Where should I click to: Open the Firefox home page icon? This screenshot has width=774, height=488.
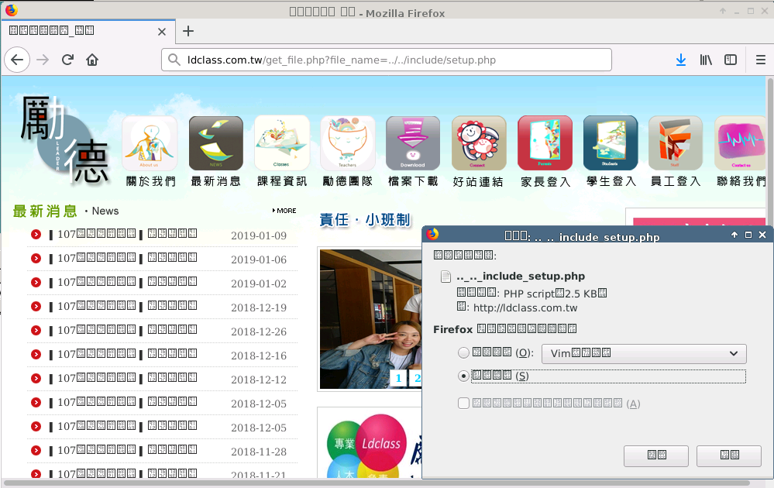point(92,60)
